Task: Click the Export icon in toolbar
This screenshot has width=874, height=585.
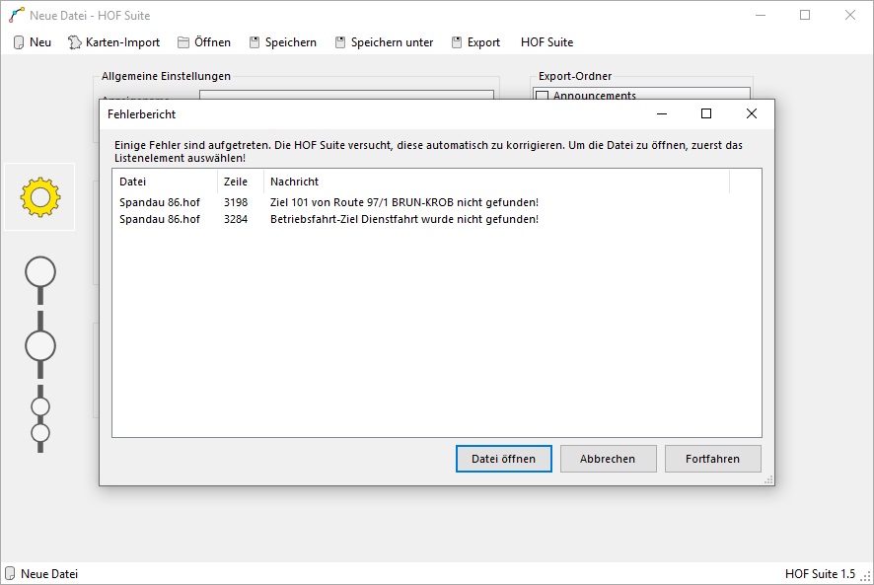Action: [457, 42]
